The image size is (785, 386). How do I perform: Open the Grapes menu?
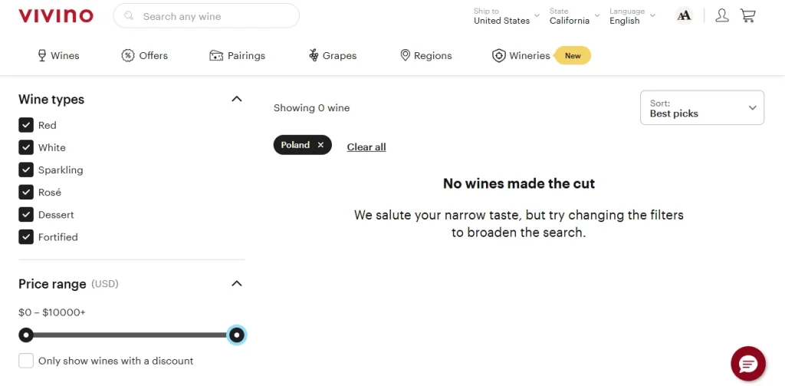pyautogui.click(x=333, y=56)
